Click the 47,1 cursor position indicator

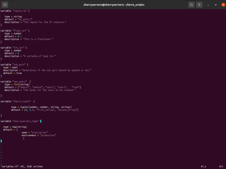(x=203, y=166)
